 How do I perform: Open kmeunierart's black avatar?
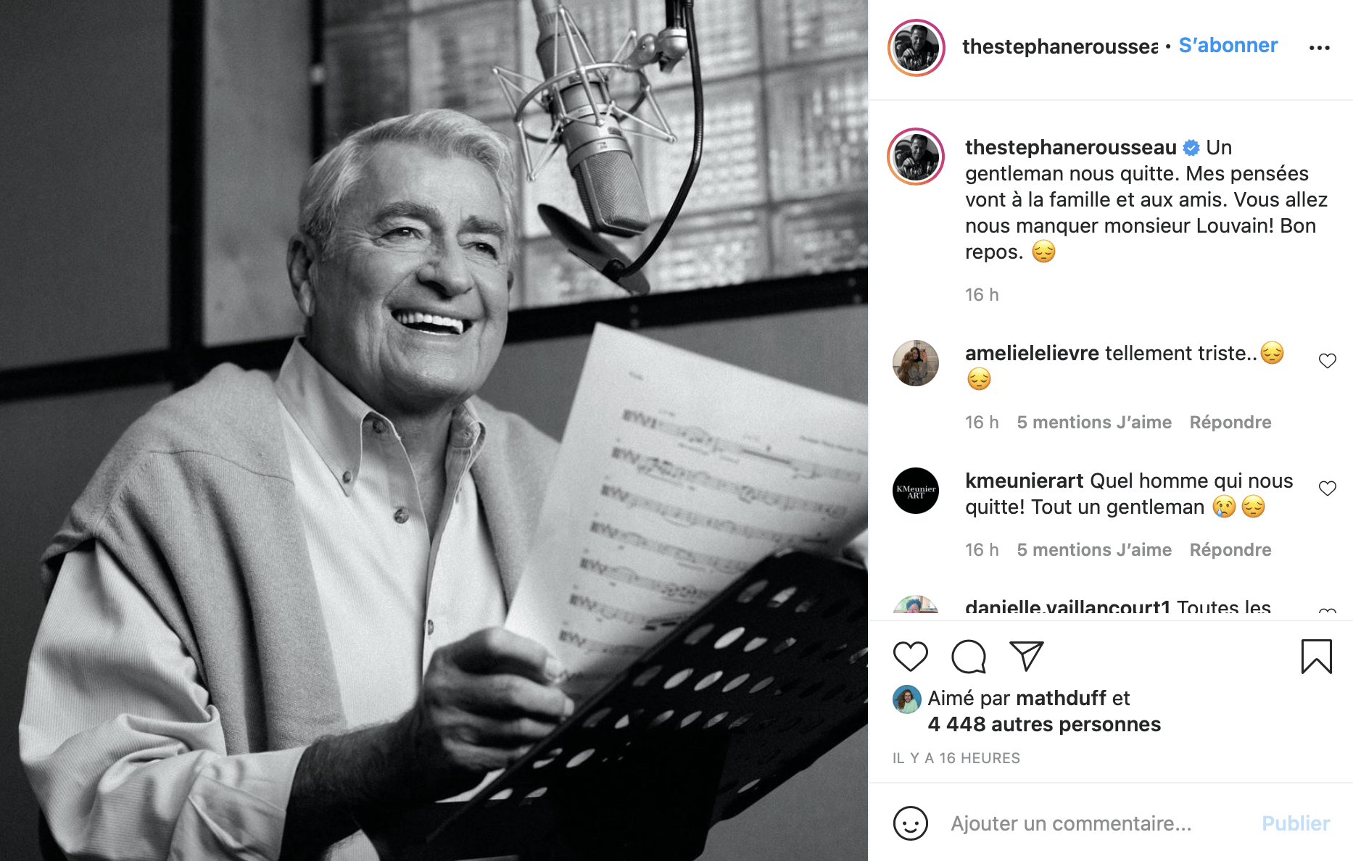[915, 491]
